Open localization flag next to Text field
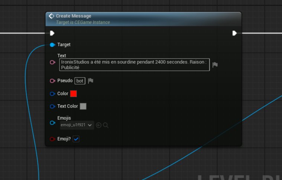This screenshot has width=282, height=180. pos(215,65)
